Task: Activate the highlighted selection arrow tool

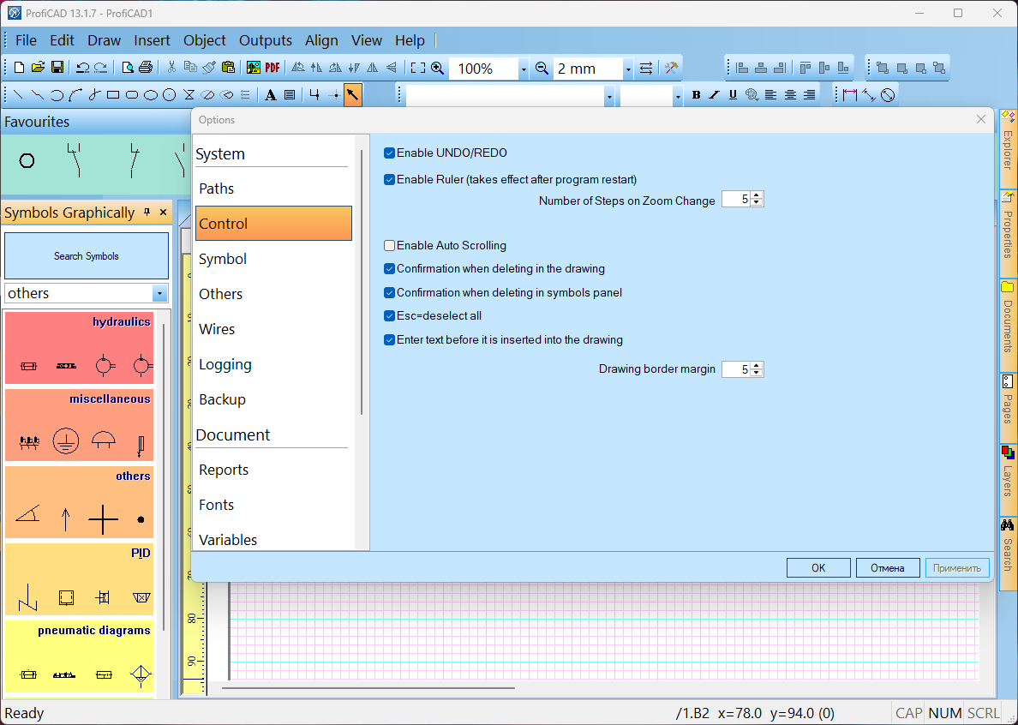Action: click(352, 95)
